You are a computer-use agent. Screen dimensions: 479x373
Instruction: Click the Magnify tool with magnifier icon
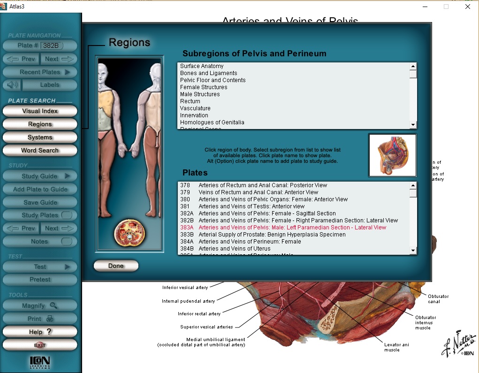click(x=40, y=305)
